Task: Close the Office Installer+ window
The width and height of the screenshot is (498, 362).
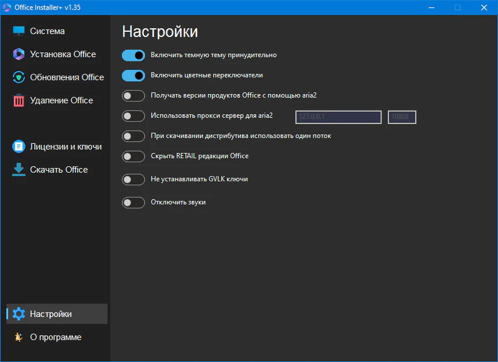Action: tap(484, 8)
